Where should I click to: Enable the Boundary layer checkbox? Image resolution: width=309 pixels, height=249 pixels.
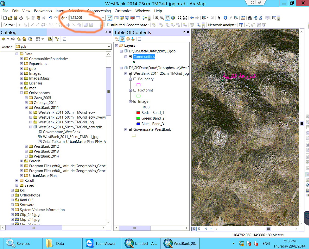coord(135,79)
